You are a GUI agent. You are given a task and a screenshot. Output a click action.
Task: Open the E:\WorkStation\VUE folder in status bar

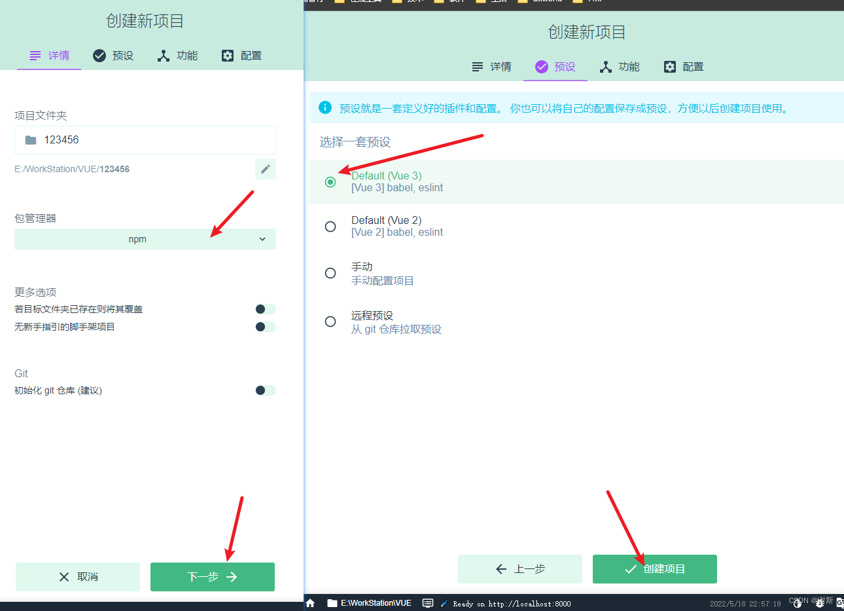(x=370, y=603)
